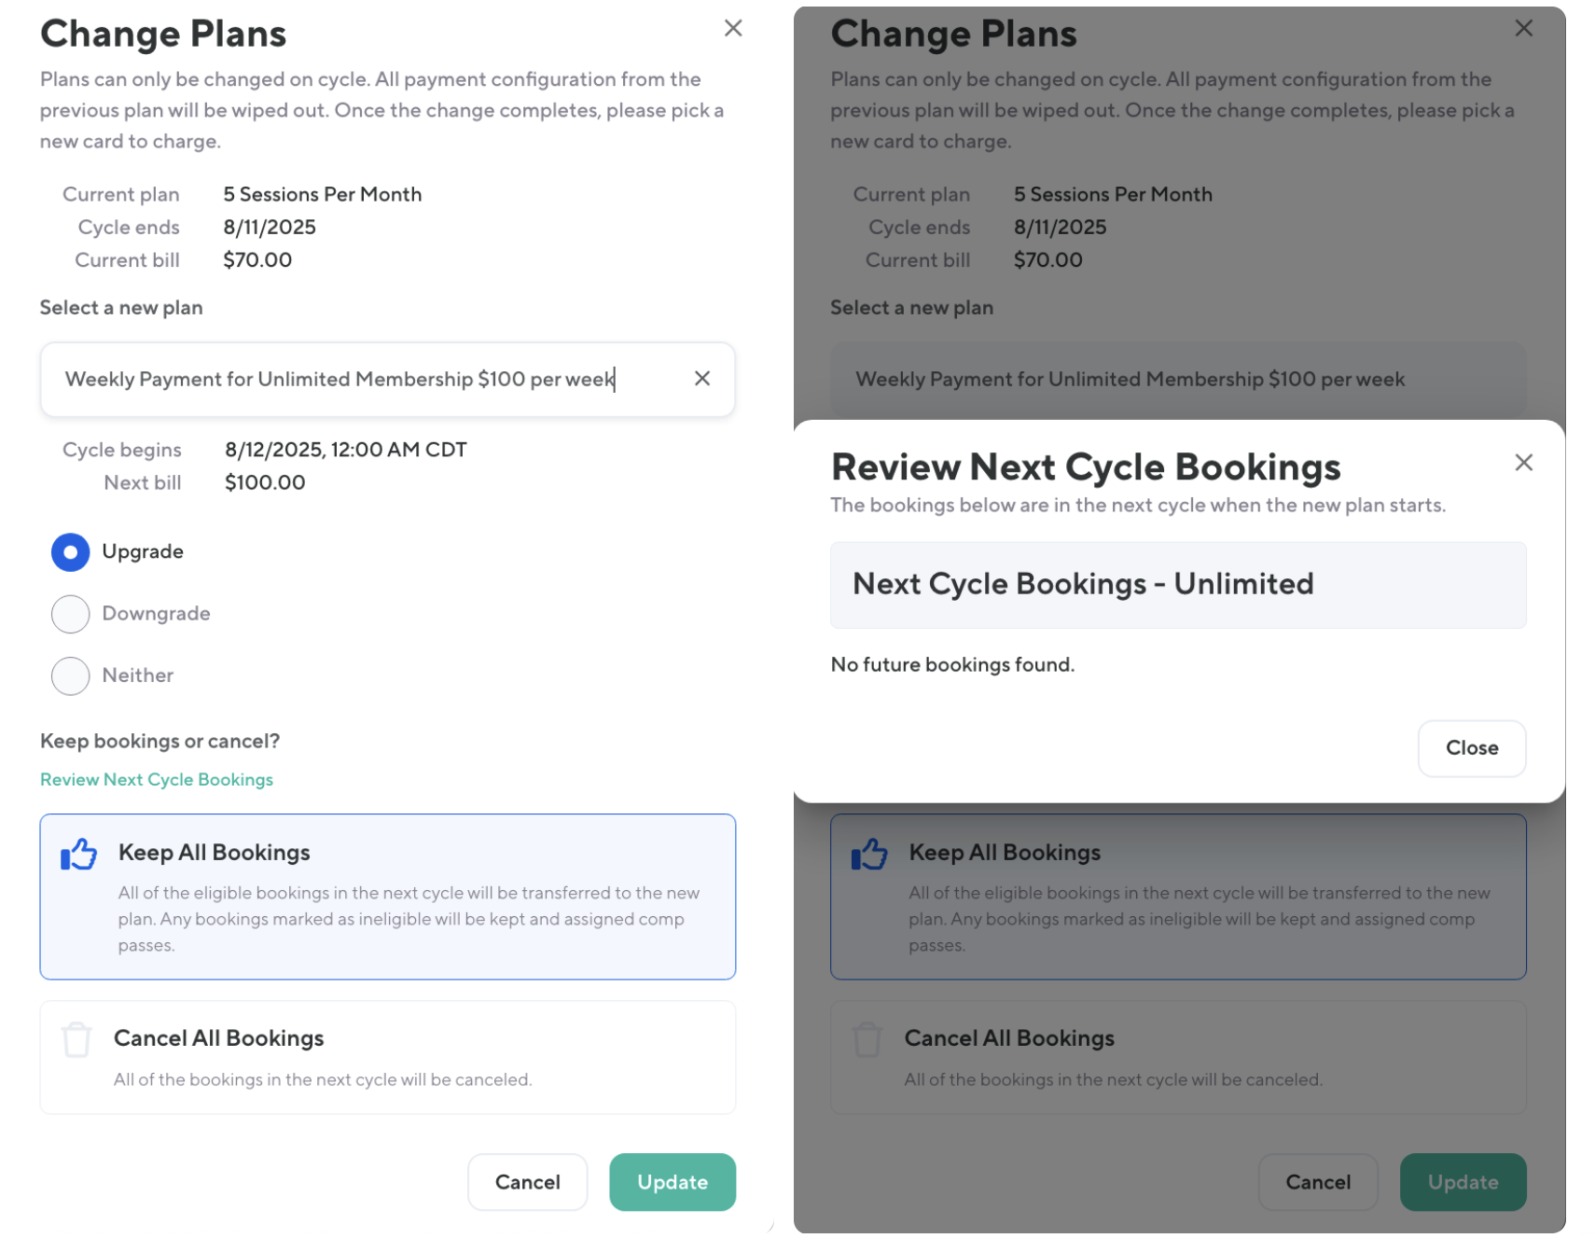This screenshot has width=1595, height=1252.
Task: Click the bright green Update button
Action: (672, 1182)
